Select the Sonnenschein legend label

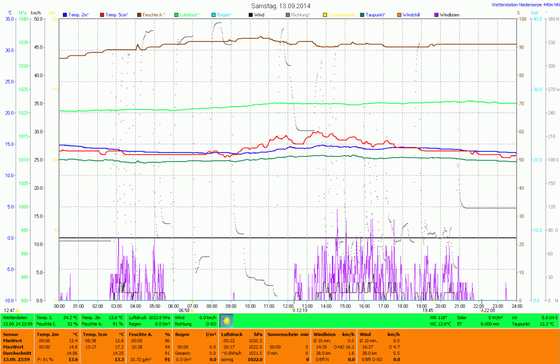pos(341,14)
